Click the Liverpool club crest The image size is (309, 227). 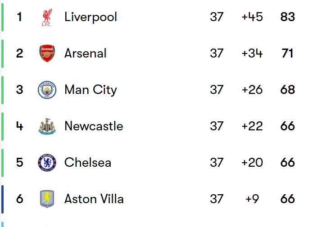tap(47, 17)
